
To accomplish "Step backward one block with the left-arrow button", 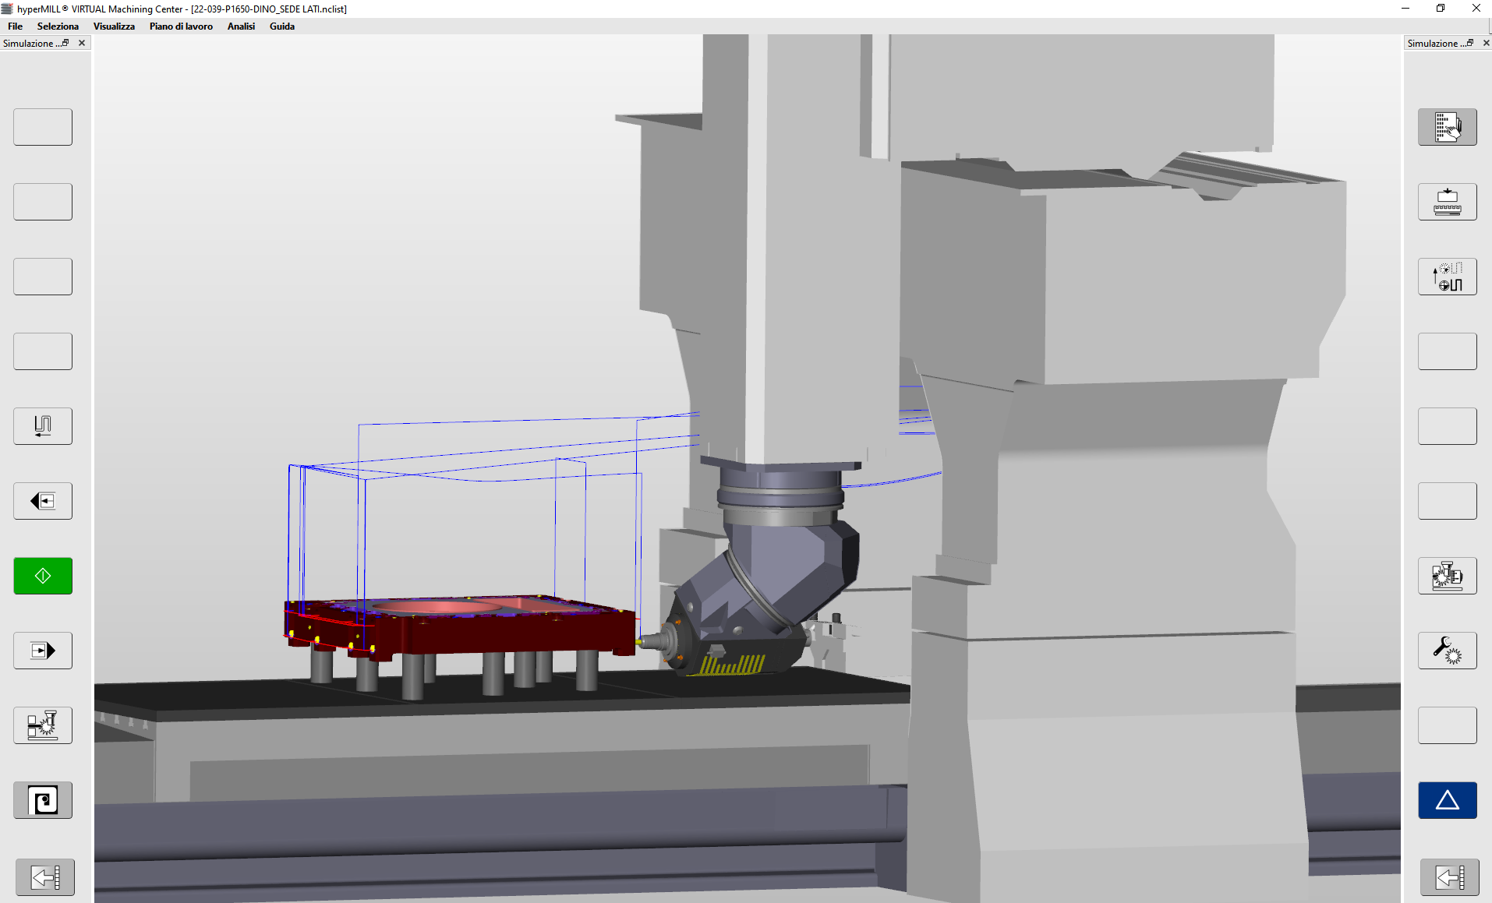I will tap(43, 501).
